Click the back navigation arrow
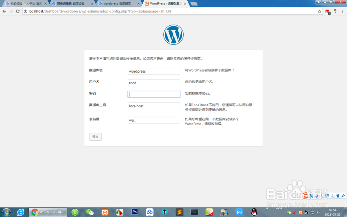The height and width of the screenshot is (217, 347). pyautogui.click(x=4, y=11)
